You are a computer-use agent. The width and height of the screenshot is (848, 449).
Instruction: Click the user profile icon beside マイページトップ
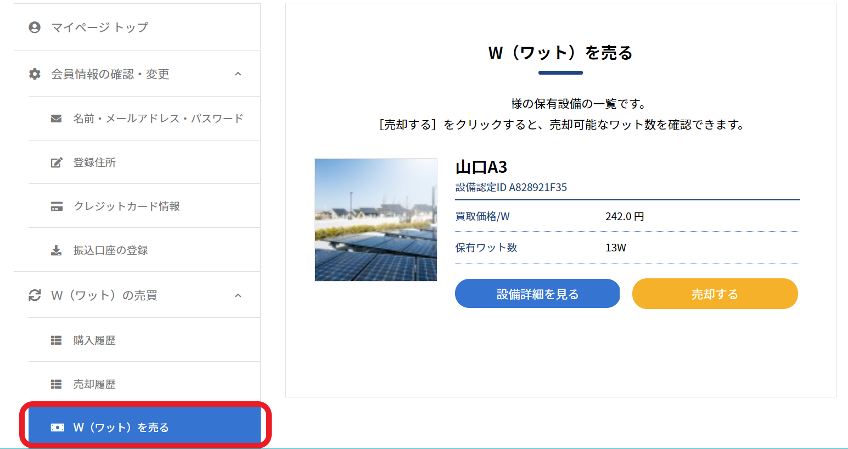point(35,27)
